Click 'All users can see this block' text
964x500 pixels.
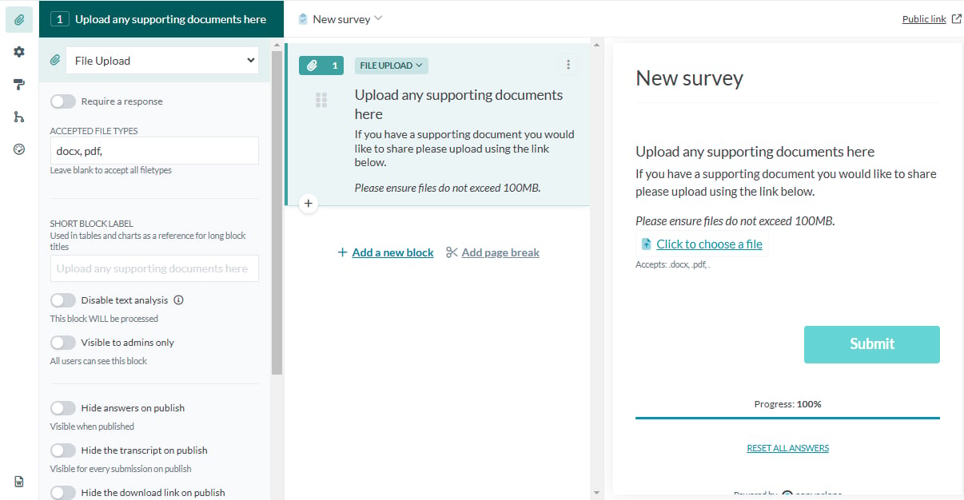tap(98, 361)
